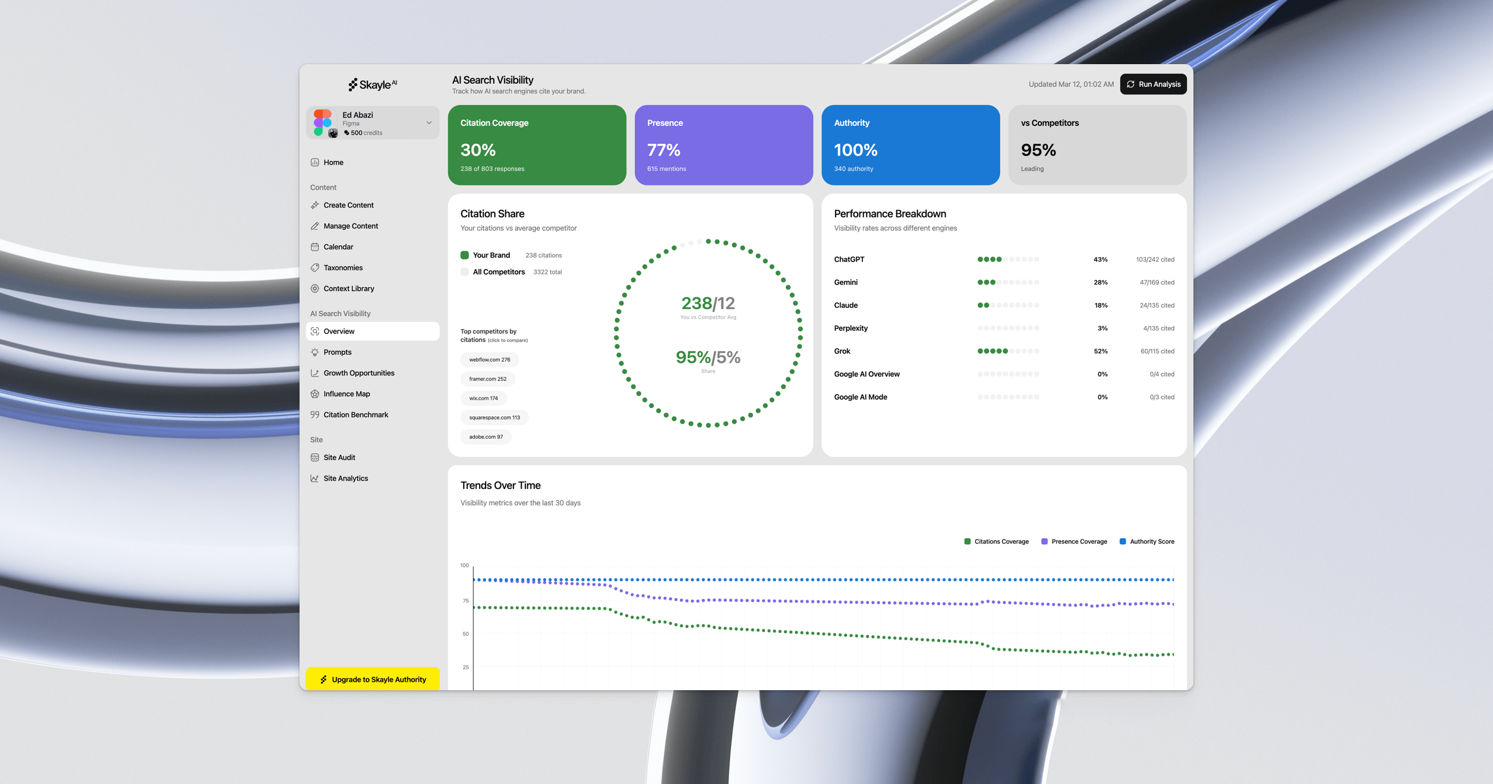Open the Context Library icon
Viewport: 1493px width, 784px height.
click(x=315, y=289)
